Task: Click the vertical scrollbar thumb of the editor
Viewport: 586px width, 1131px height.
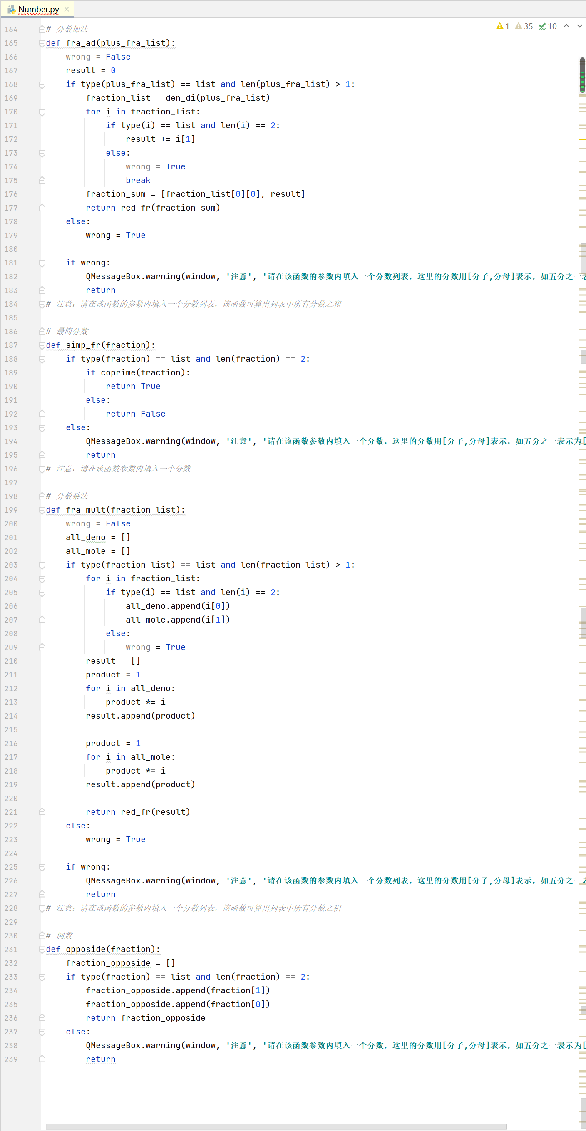Action: tap(583, 75)
